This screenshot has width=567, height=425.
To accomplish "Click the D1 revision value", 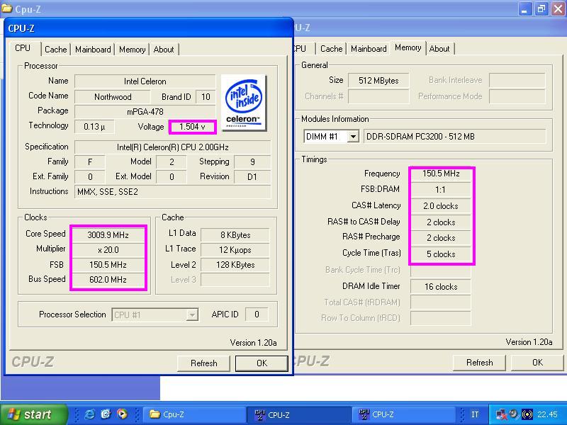I will [252, 177].
